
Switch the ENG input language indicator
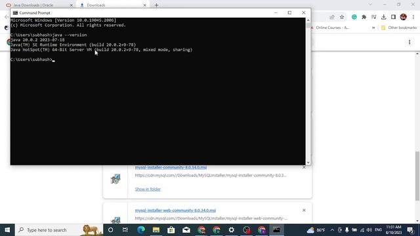click(378, 230)
